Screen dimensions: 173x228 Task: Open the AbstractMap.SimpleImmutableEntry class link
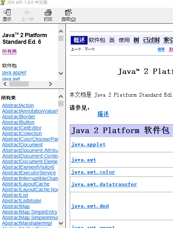30,218
